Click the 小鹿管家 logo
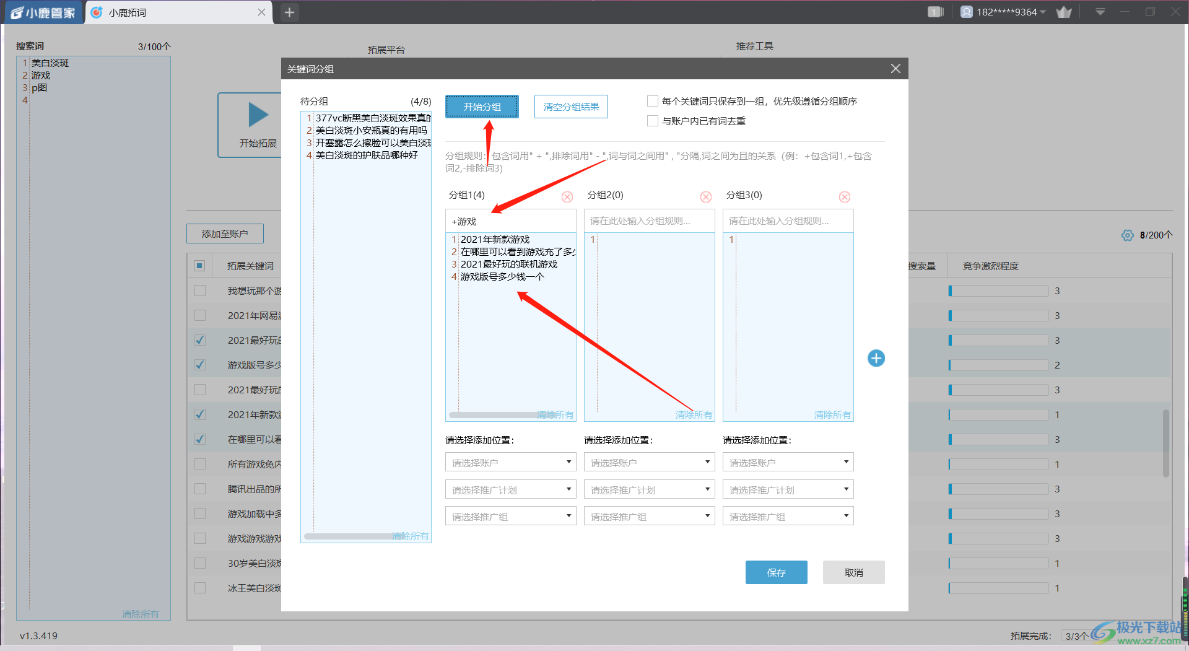Image resolution: width=1189 pixels, height=651 pixels. click(44, 12)
